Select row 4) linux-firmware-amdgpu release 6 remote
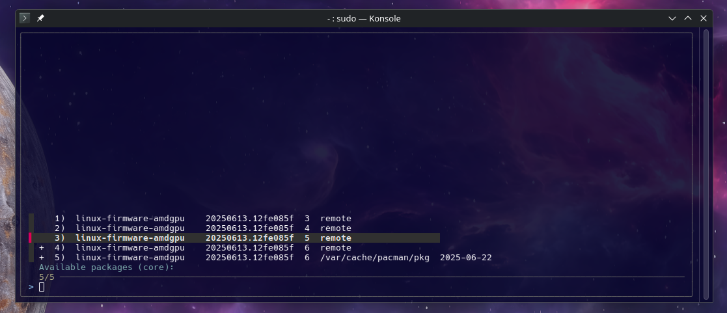This screenshot has width=727, height=313. [x=195, y=248]
